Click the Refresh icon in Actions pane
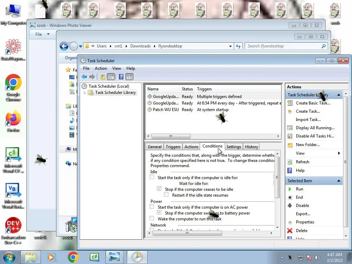This screenshot has height=264, width=352. [290, 162]
